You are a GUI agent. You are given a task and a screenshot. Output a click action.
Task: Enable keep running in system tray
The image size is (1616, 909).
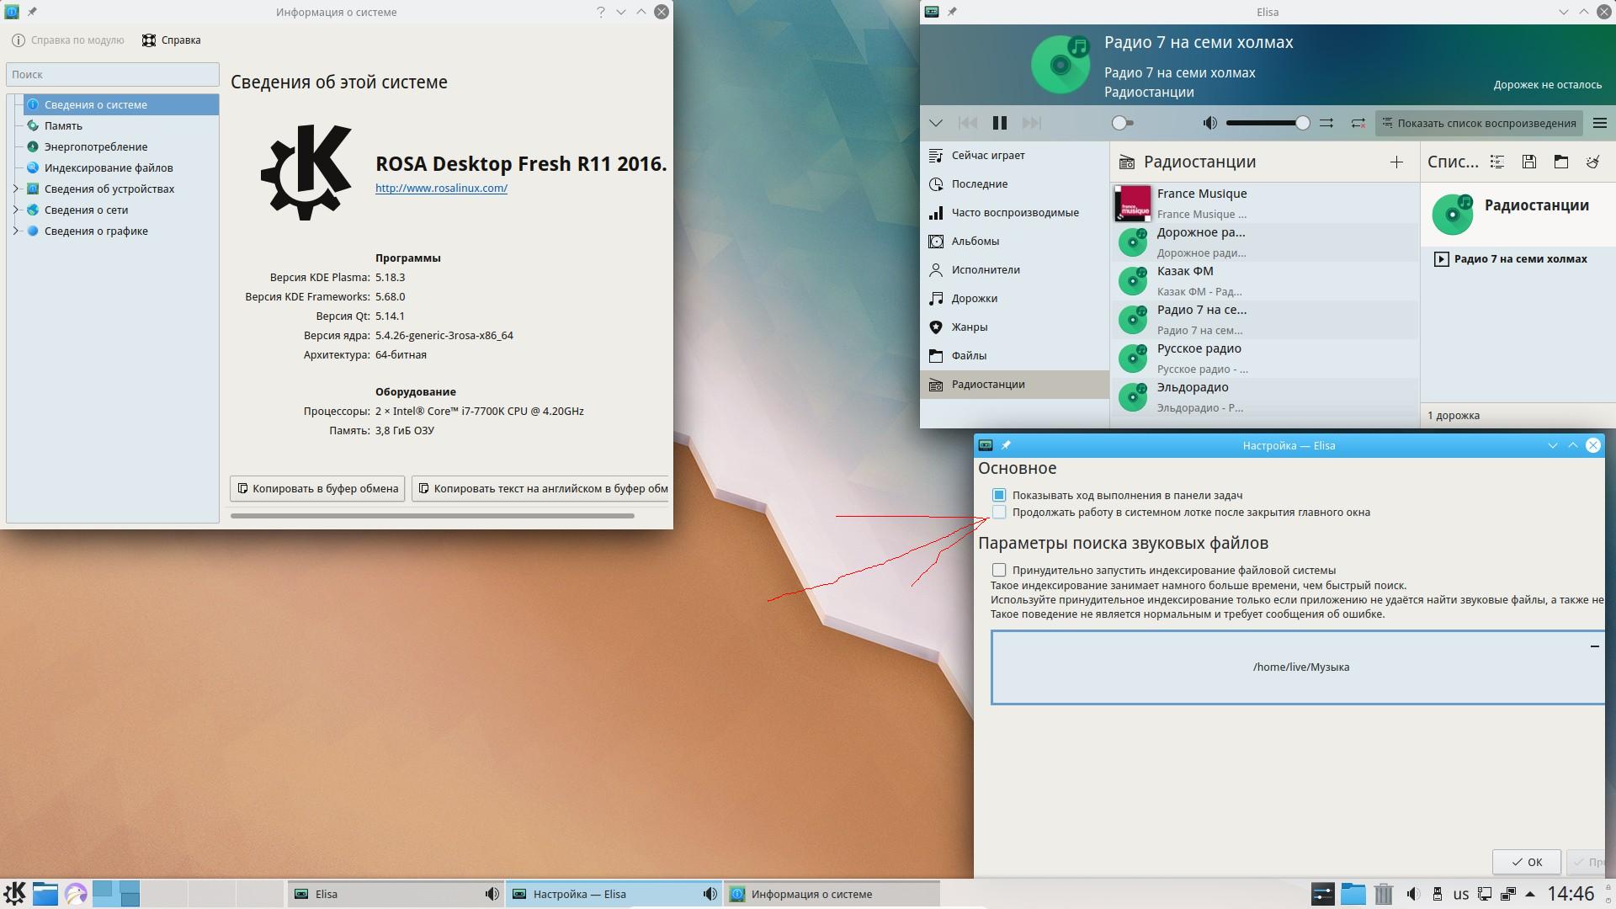coord(999,512)
